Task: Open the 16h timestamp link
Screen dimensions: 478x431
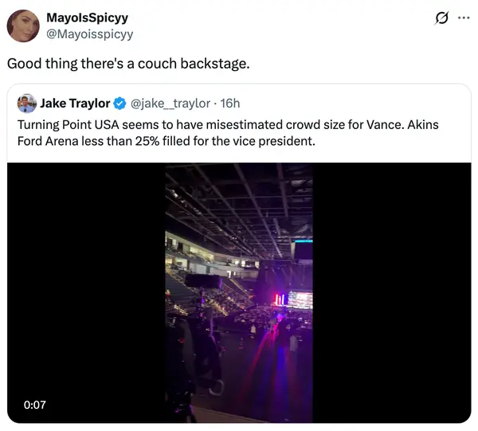Action: (x=229, y=103)
